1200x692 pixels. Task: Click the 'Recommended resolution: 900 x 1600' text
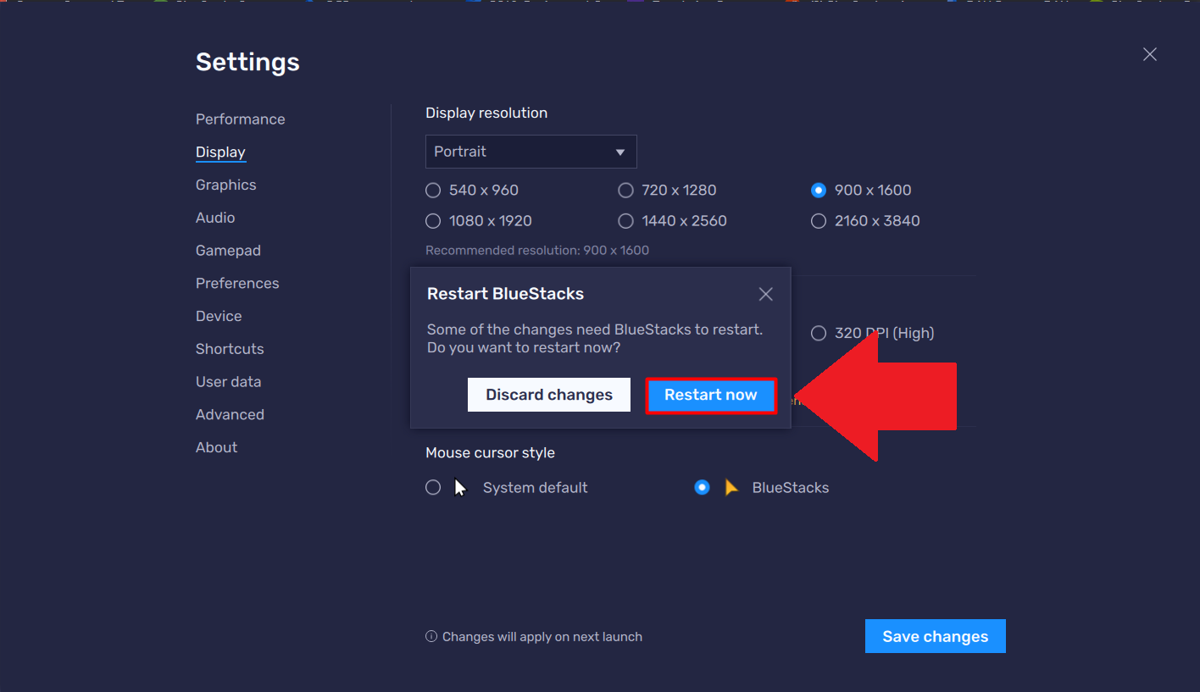(x=537, y=251)
